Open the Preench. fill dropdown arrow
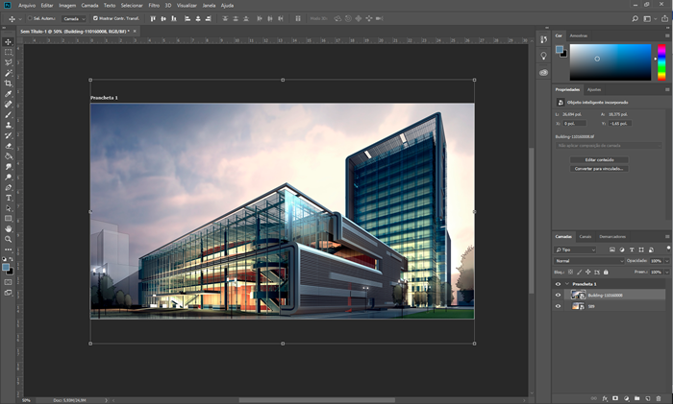The width and height of the screenshot is (673, 404). pos(666,272)
